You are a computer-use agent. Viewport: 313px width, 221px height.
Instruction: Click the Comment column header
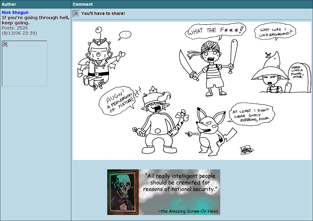click(x=192, y=4)
